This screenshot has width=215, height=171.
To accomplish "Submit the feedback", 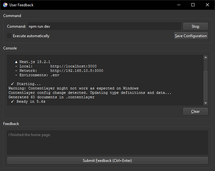I will 108,160.
